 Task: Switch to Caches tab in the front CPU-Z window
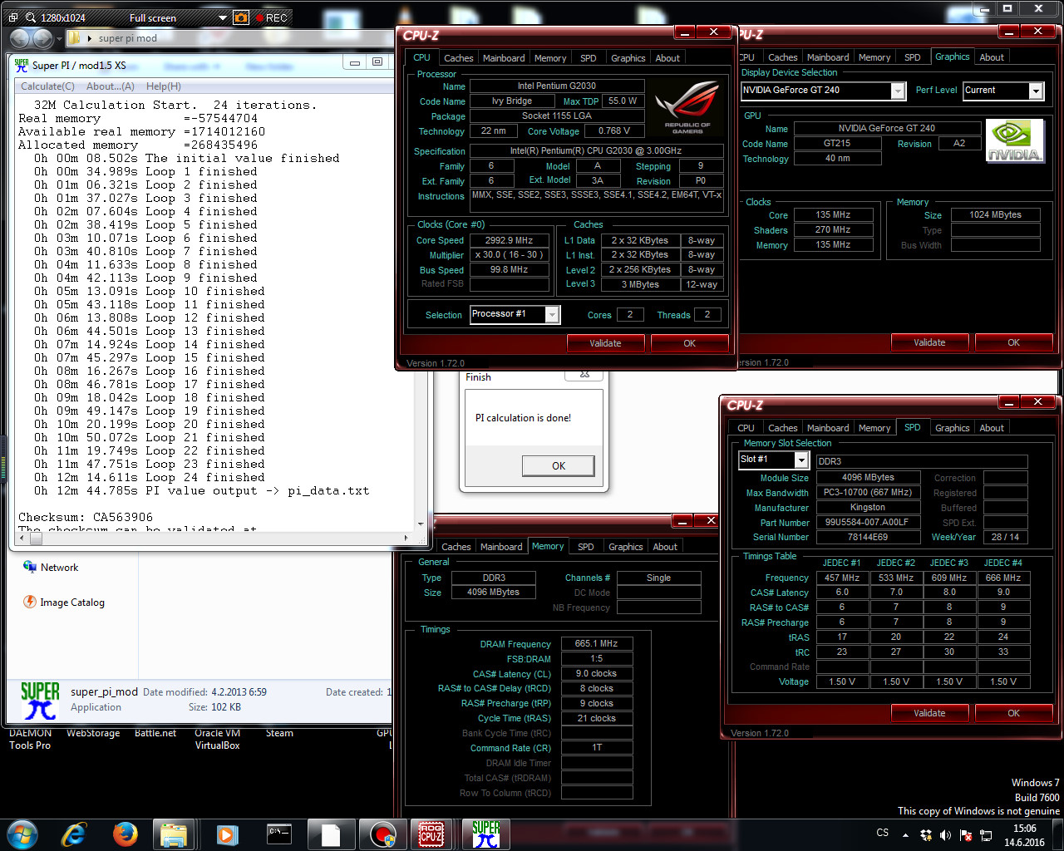coord(458,58)
